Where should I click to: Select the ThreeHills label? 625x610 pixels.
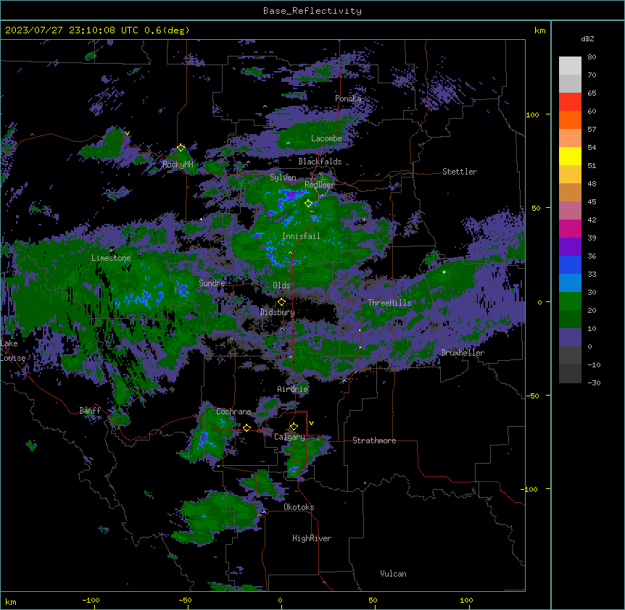click(389, 303)
